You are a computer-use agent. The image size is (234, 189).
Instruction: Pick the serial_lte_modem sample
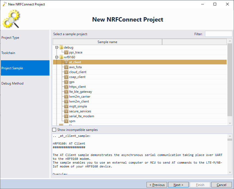pyautogui.click(x=82, y=116)
